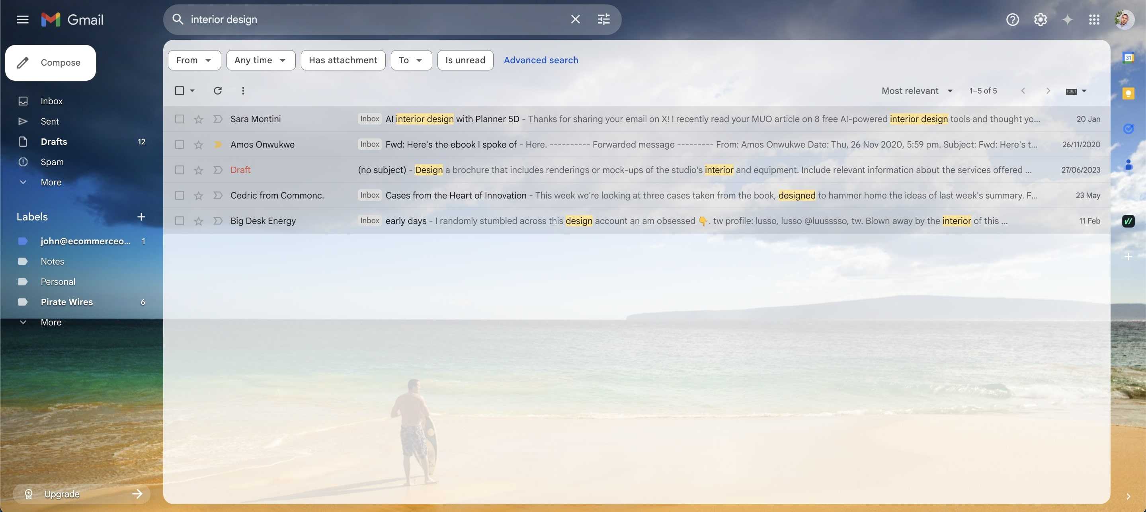Check the Draft message checkbox
Viewport: 1146px width, 512px height.
[179, 170]
